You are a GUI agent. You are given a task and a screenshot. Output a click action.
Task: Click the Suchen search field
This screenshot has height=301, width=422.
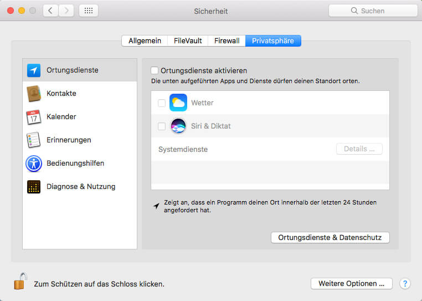(x=373, y=11)
